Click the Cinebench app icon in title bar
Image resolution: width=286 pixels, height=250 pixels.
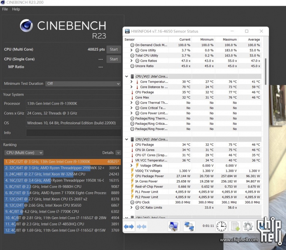3,2
